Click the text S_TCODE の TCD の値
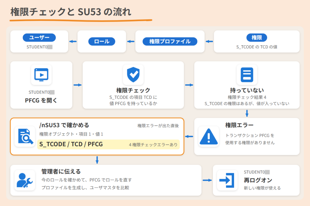The height and width of the screenshot is (206, 310). coord(257,47)
